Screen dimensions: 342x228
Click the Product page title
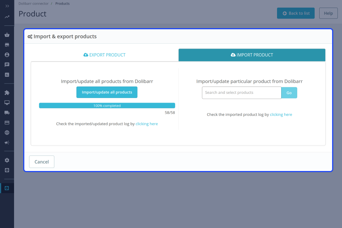pos(33,14)
